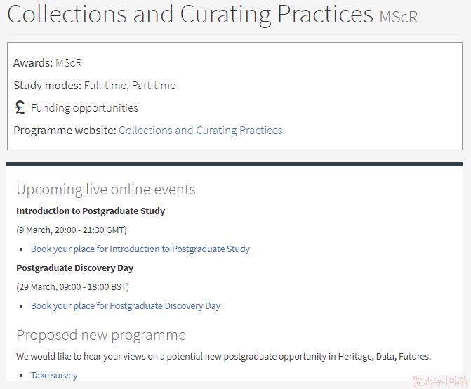Open the Take survey link
Screen dimensions: 471x389
[x=54, y=375]
